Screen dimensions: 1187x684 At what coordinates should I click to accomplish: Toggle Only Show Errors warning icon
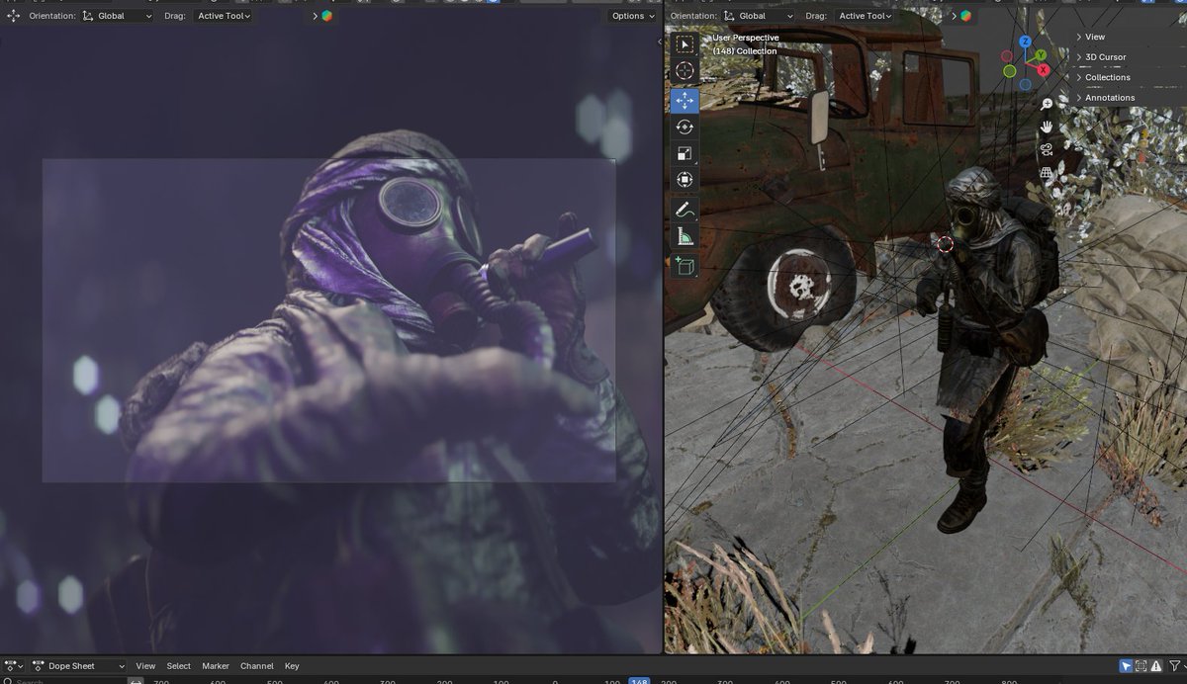[1156, 666]
